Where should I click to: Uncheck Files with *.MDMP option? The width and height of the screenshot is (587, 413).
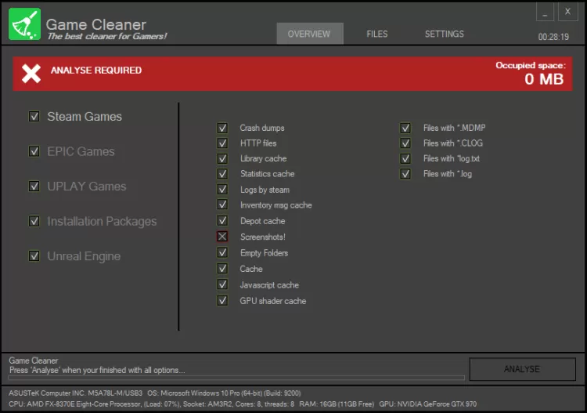pos(405,128)
